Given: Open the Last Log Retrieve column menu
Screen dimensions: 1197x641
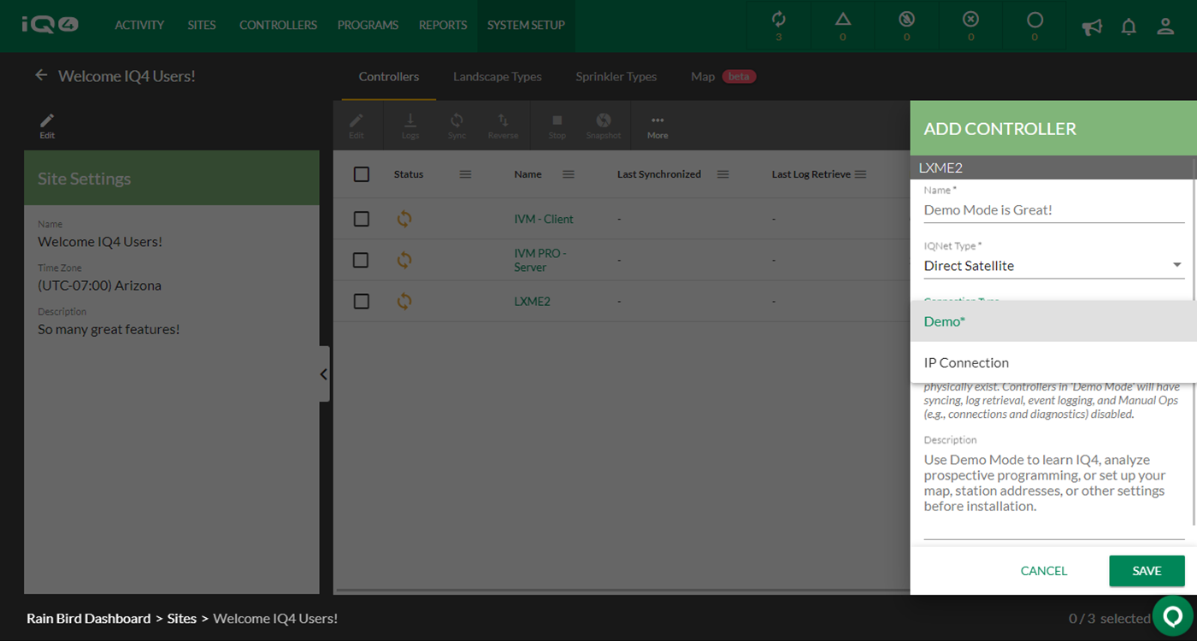Looking at the screenshot, I should pyautogui.click(x=861, y=174).
